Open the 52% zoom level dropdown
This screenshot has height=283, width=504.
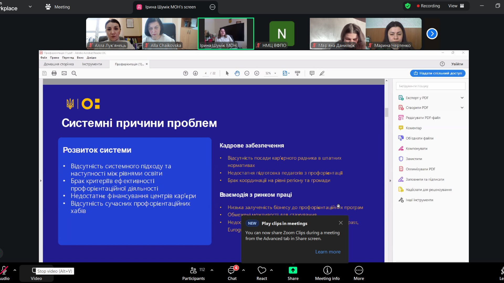pyautogui.click(x=275, y=73)
